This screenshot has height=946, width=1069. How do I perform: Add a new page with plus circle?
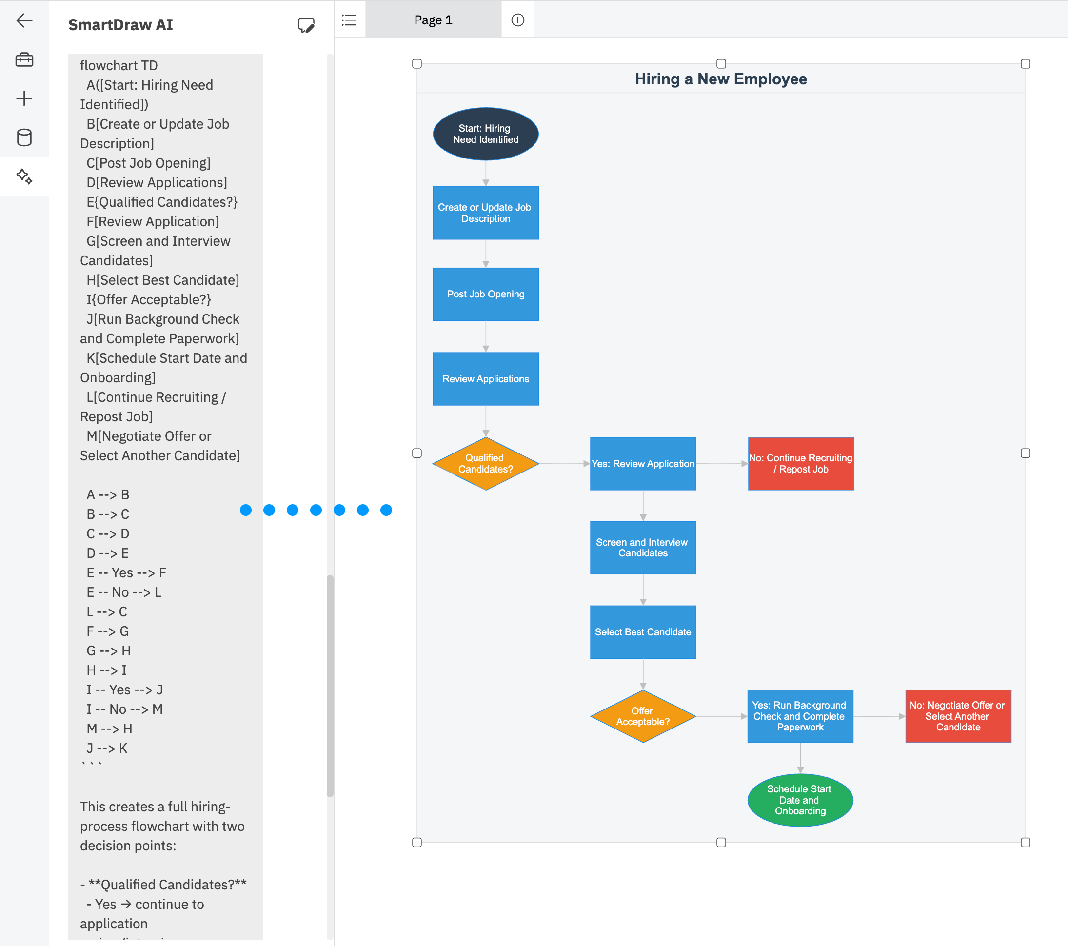pos(518,20)
